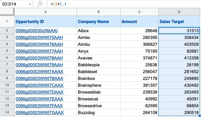Image resolution: width=201 pixels, height=117 pixels.
Task: Click the fx function icon
Action: click(x=40, y=4)
